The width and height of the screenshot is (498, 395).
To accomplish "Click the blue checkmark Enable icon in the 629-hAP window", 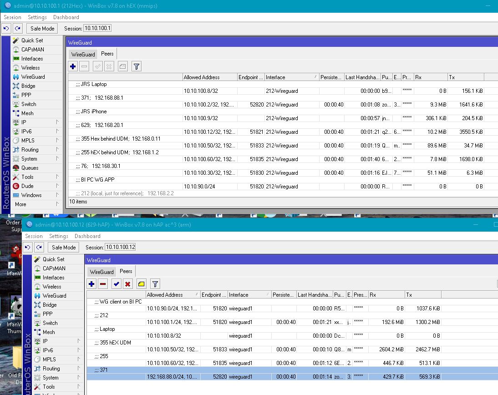I will [117, 284].
